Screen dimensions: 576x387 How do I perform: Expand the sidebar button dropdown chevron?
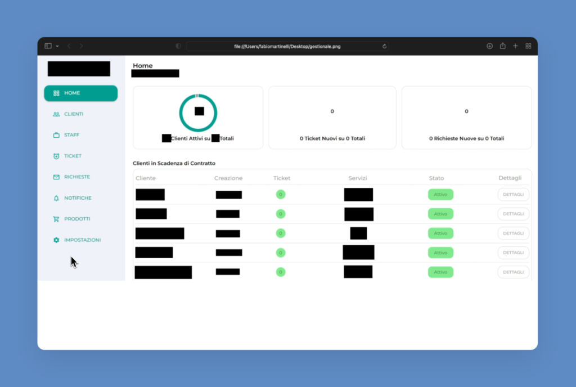pos(57,46)
